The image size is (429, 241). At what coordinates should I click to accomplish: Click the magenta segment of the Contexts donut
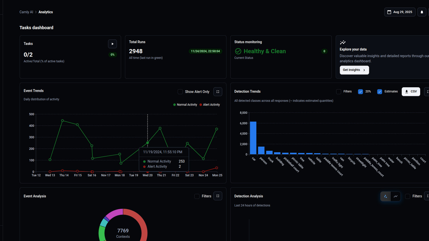[115, 214]
